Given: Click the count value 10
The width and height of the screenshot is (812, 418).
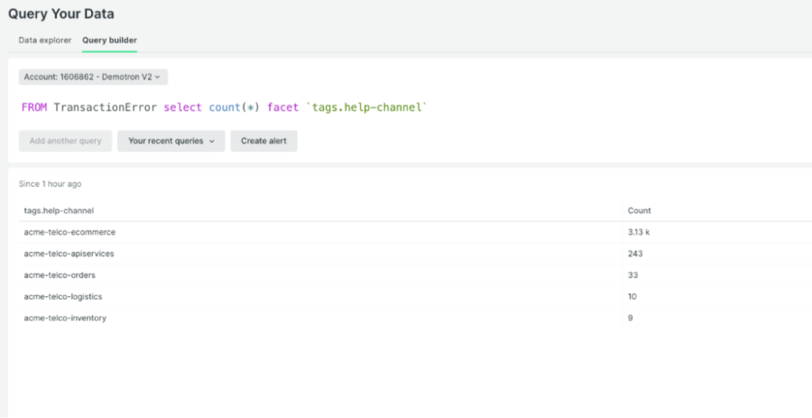Looking at the screenshot, I should (632, 296).
